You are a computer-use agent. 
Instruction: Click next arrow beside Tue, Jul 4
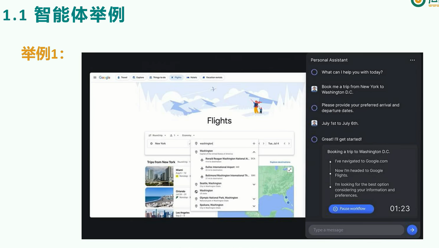289,143
